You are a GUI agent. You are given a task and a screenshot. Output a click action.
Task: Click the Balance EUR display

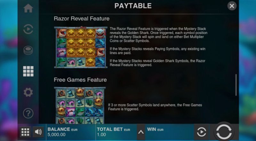71,132
